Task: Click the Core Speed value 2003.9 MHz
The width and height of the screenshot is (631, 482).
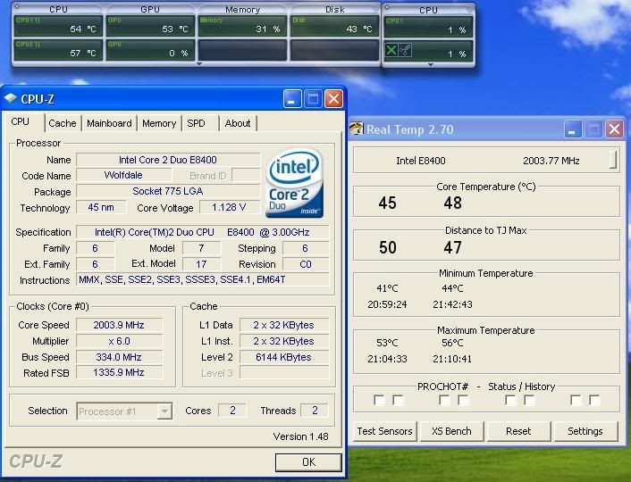Action: (119, 325)
